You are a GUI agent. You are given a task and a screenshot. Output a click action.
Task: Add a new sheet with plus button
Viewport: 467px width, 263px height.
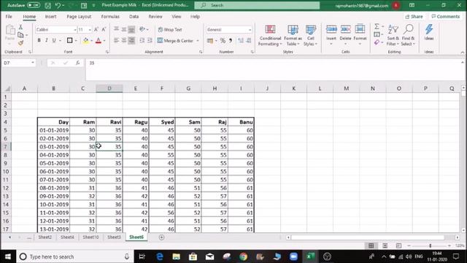(x=161, y=237)
